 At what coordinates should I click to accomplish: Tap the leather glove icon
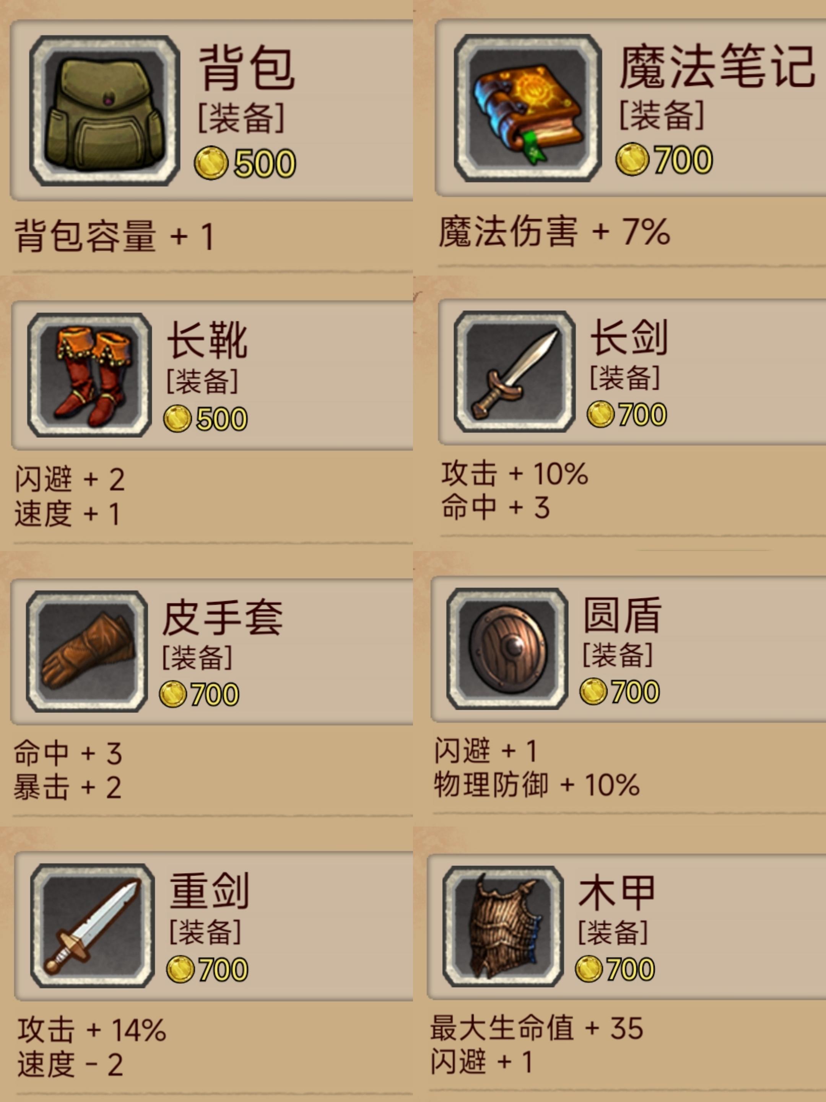click(87, 651)
